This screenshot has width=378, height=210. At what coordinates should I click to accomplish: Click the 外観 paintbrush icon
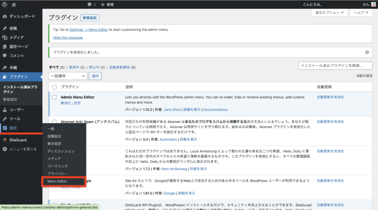click(x=5, y=68)
